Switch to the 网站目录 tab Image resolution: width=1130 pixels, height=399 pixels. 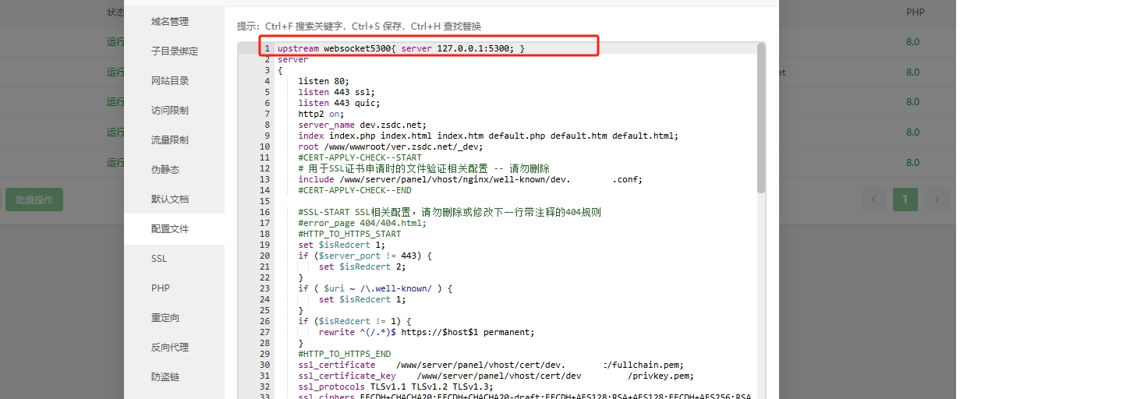pyautogui.click(x=170, y=81)
